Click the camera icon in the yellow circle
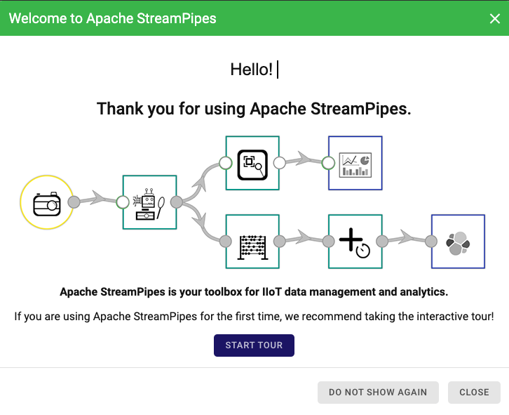The width and height of the screenshot is (509, 415). click(46, 203)
